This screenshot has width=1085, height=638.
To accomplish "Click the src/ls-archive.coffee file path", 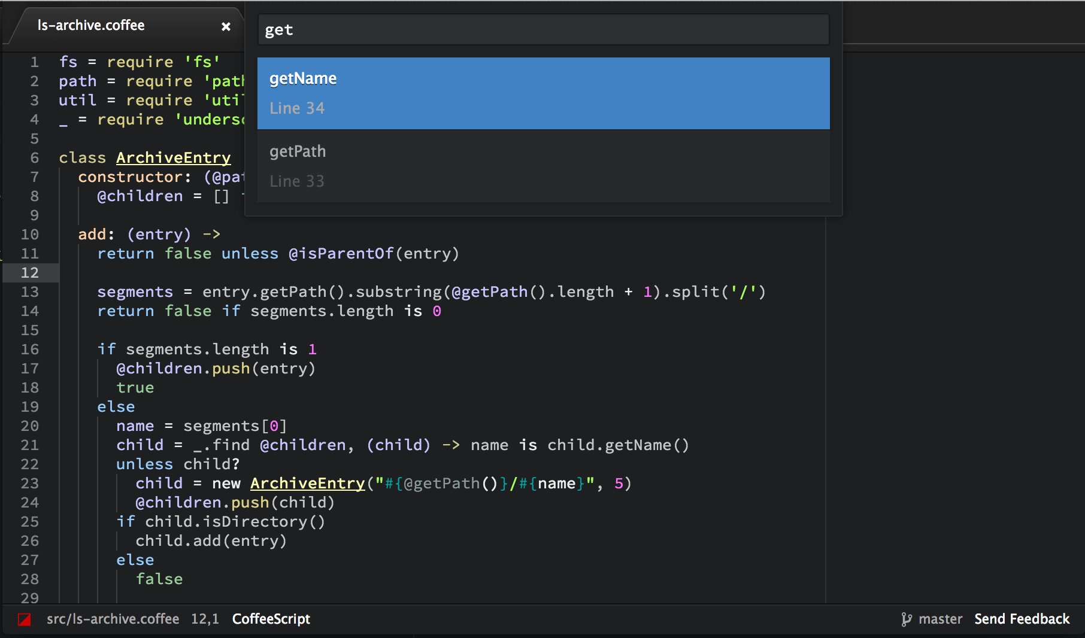I will click(113, 619).
